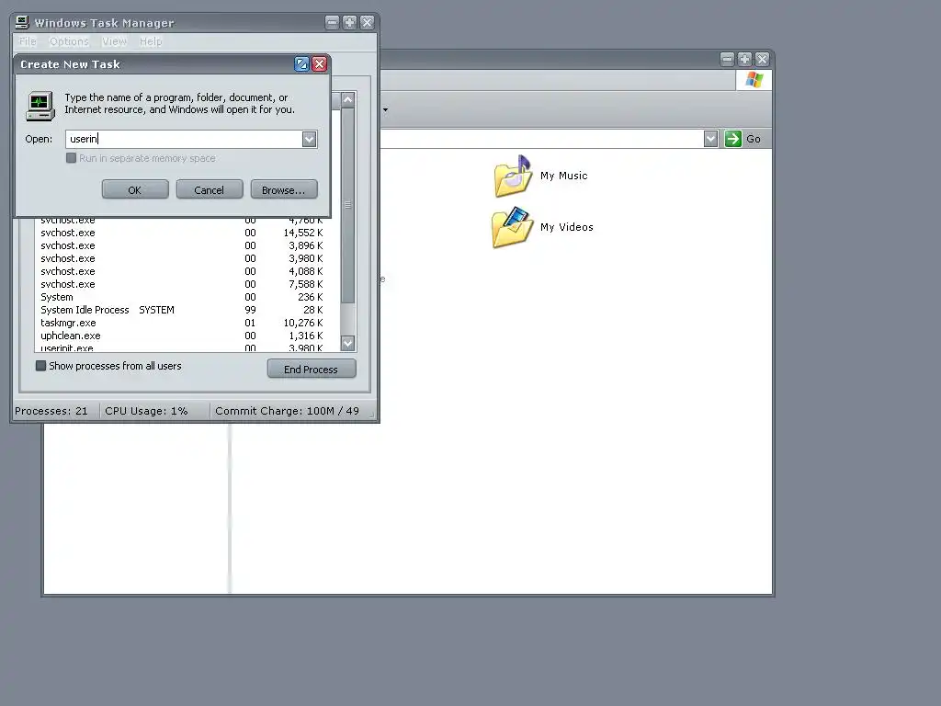This screenshot has height=706, width=941.
Task: Click the Windows flag logo icon
Action: [x=754, y=80]
